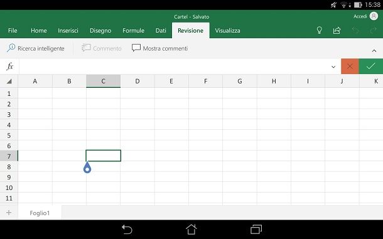Select column F header
The width and height of the screenshot is (383, 239).
205,81
